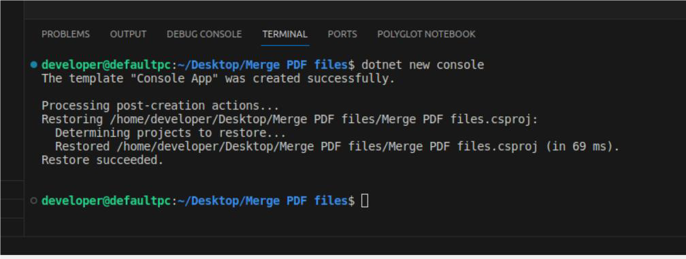This screenshot has height=259, width=686.
Task: Click the 'dotnet new console' command text
Action: click(423, 65)
